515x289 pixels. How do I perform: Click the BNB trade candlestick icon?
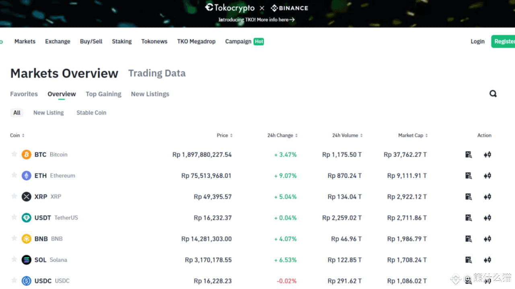click(x=487, y=239)
